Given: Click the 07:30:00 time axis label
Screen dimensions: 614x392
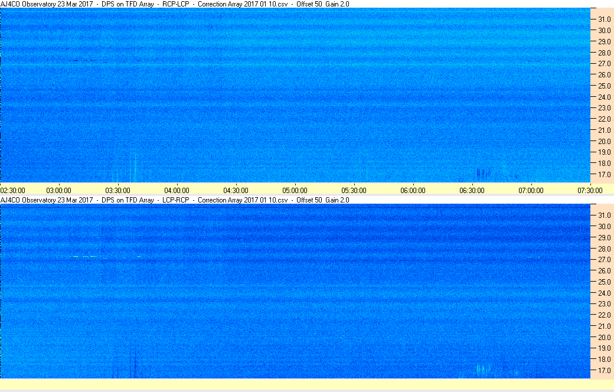Looking at the screenshot, I should click(x=590, y=190).
